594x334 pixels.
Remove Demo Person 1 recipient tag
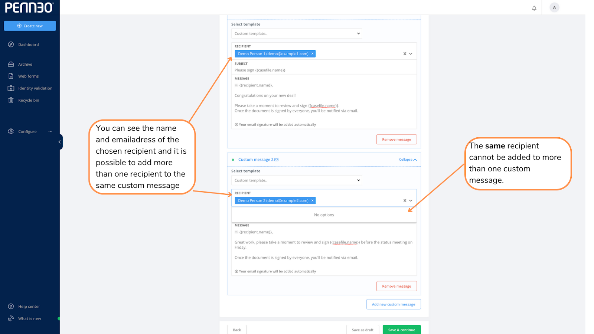(x=313, y=54)
